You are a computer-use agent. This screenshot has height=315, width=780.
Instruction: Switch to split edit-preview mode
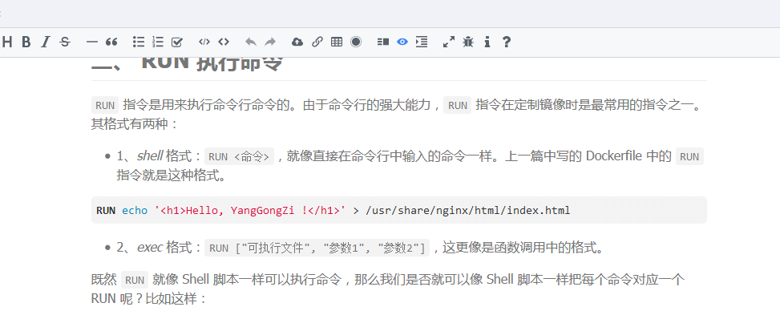click(x=382, y=42)
